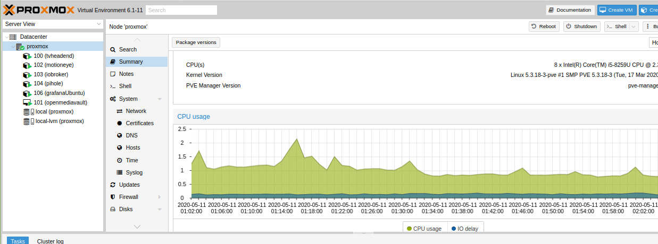
Task: Expand the Disks submenu arrow
Action: click(160, 210)
